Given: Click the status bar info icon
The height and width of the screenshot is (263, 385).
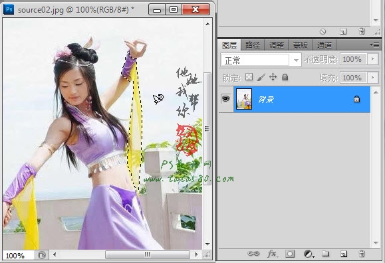Looking at the screenshot, I should pos(42,255).
